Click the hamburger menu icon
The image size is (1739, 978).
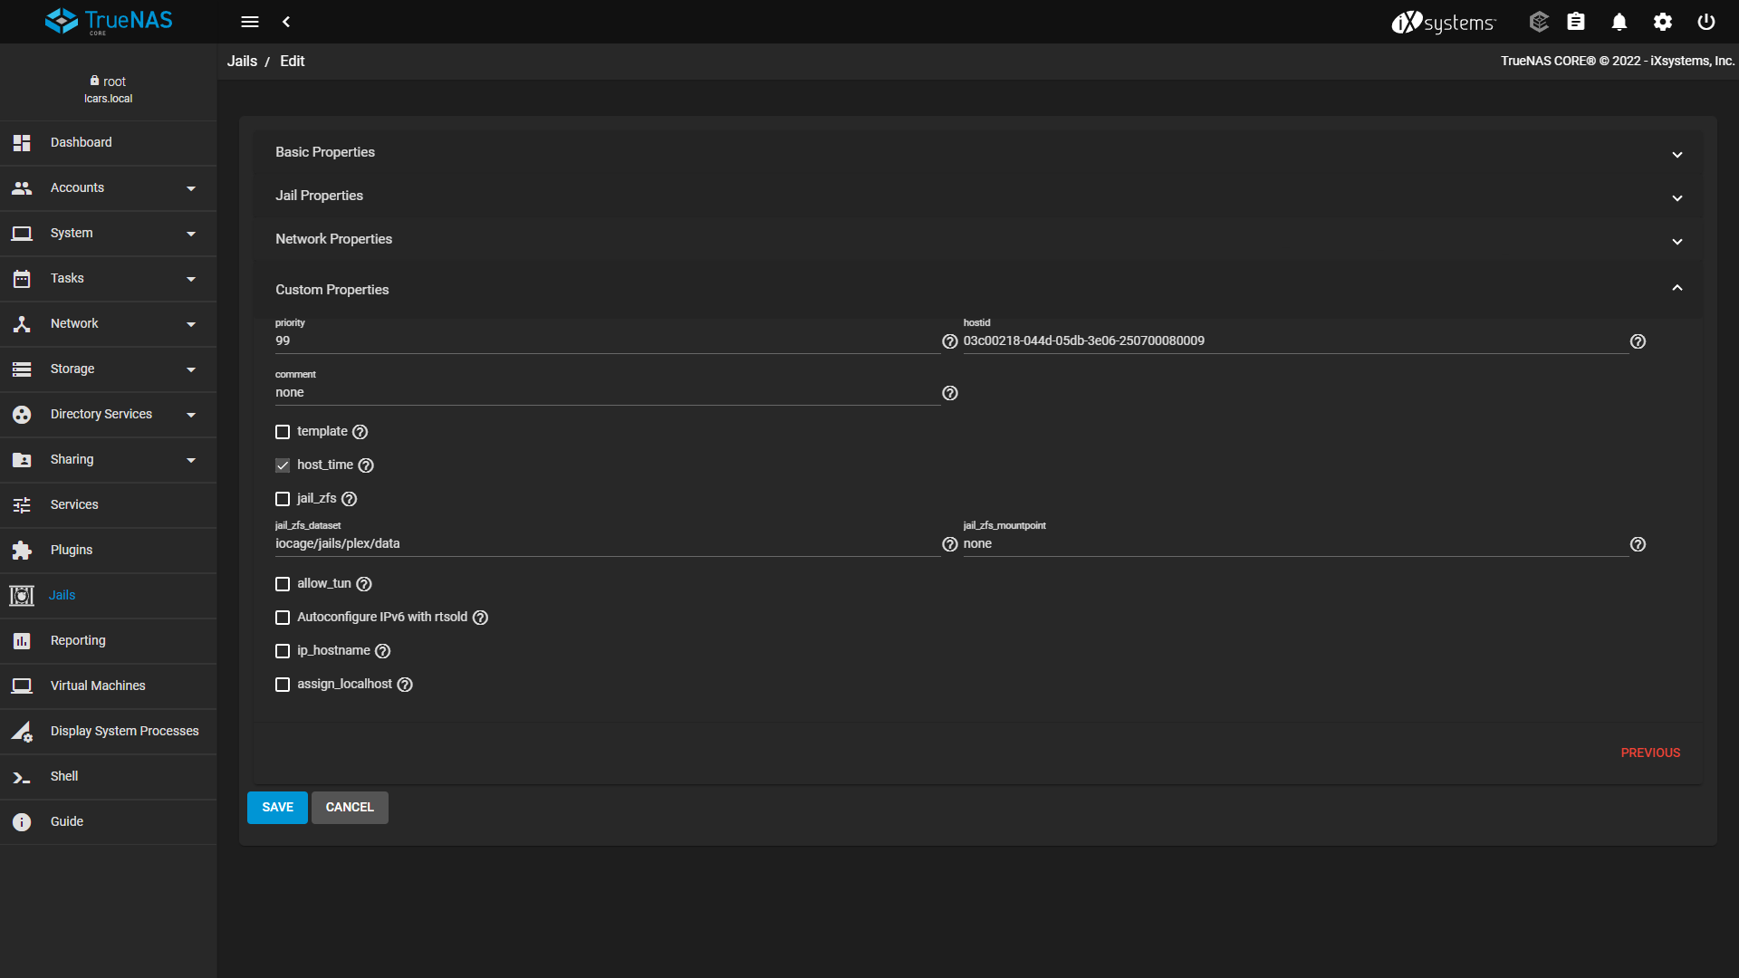(x=250, y=22)
